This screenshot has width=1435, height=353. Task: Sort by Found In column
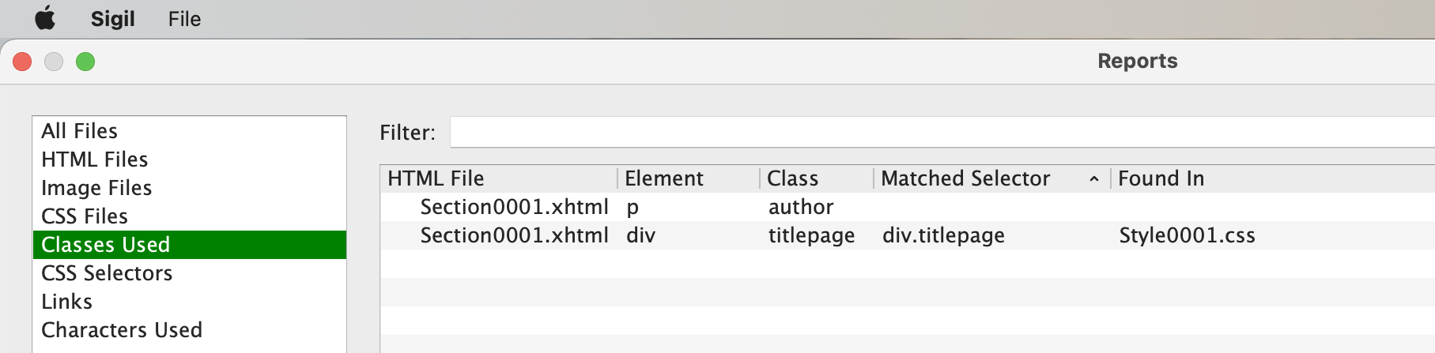pyautogui.click(x=1161, y=178)
